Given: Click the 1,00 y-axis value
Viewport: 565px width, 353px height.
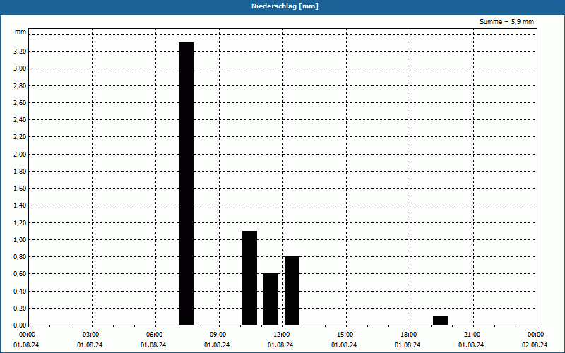Looking at the screenshot, I should pos(20,240).
